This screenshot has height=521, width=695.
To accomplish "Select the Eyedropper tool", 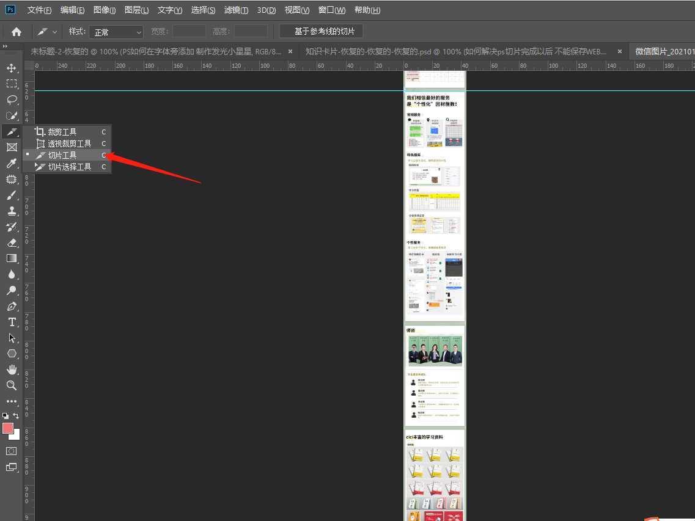I will tap(12, 163).
